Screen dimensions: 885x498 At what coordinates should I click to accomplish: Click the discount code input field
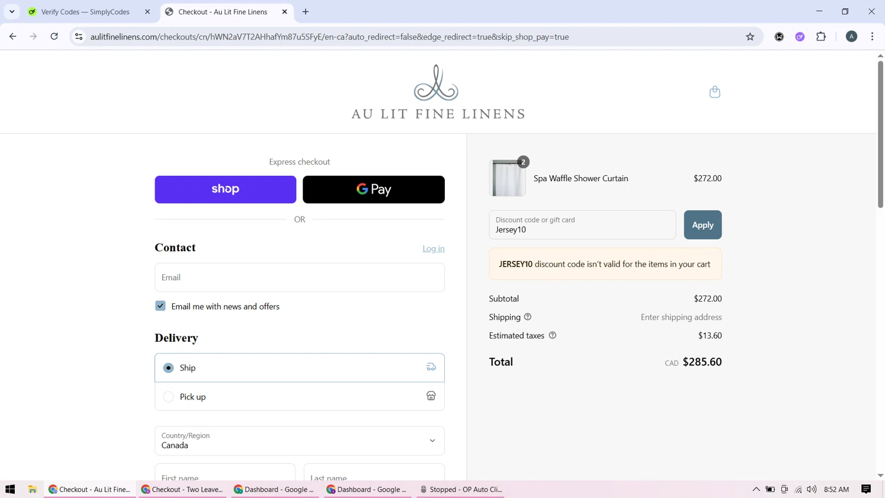(582, 225)
